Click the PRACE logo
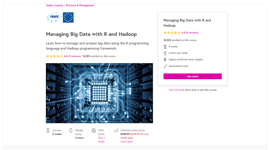Image resolution: width=269 pixels, height=150 pixels. point(53,18)
